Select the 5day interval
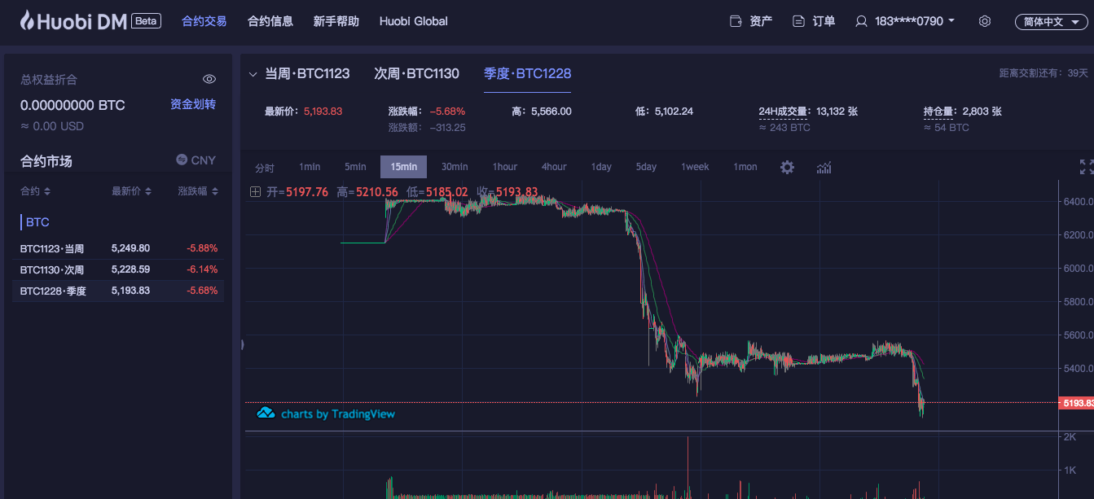The width and height of the screenshot is (1094, 499). pyautogui.click(x=646, y=167)
